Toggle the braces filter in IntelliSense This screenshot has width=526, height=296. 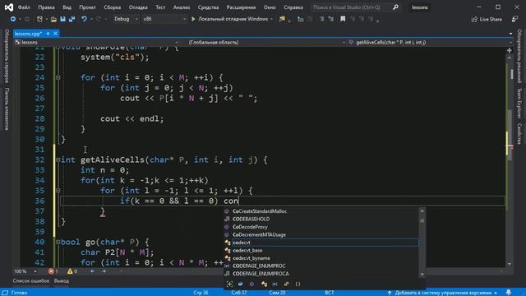298,284
